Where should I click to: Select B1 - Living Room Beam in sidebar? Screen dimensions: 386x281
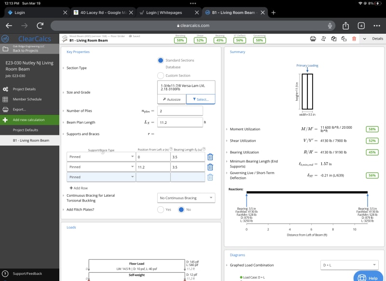29,140
